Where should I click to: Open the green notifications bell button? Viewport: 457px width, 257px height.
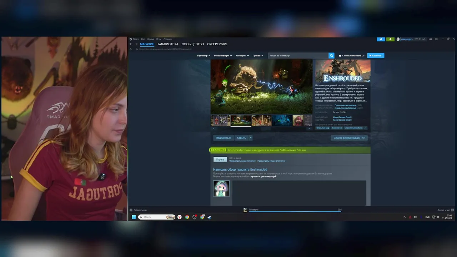[x=390, y=39]
